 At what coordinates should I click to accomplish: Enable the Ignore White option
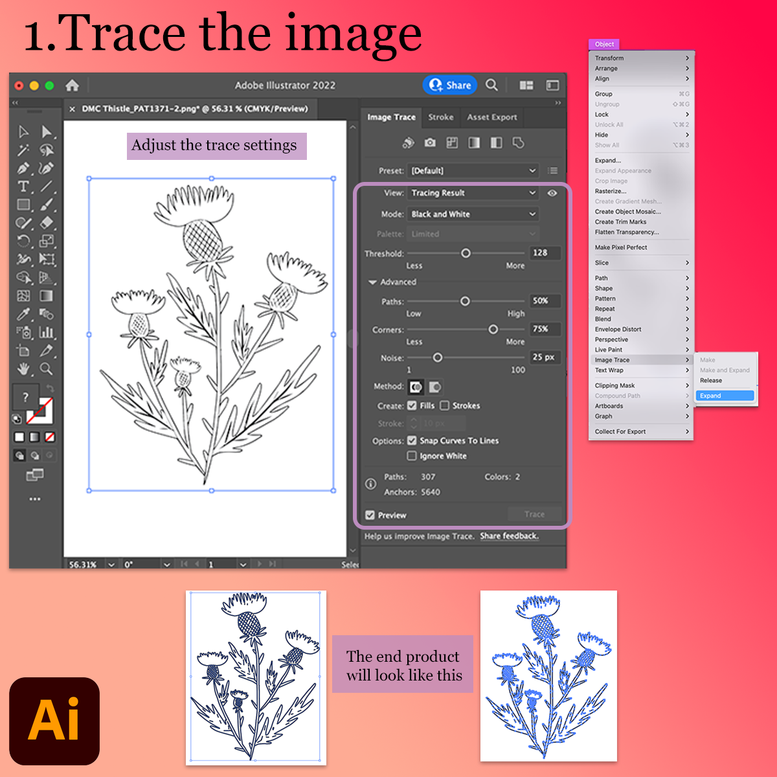click(x=412, y=456)
